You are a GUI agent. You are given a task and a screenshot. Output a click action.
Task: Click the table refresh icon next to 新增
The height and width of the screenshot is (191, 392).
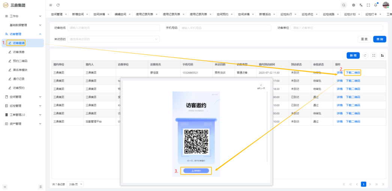(365, 55)
